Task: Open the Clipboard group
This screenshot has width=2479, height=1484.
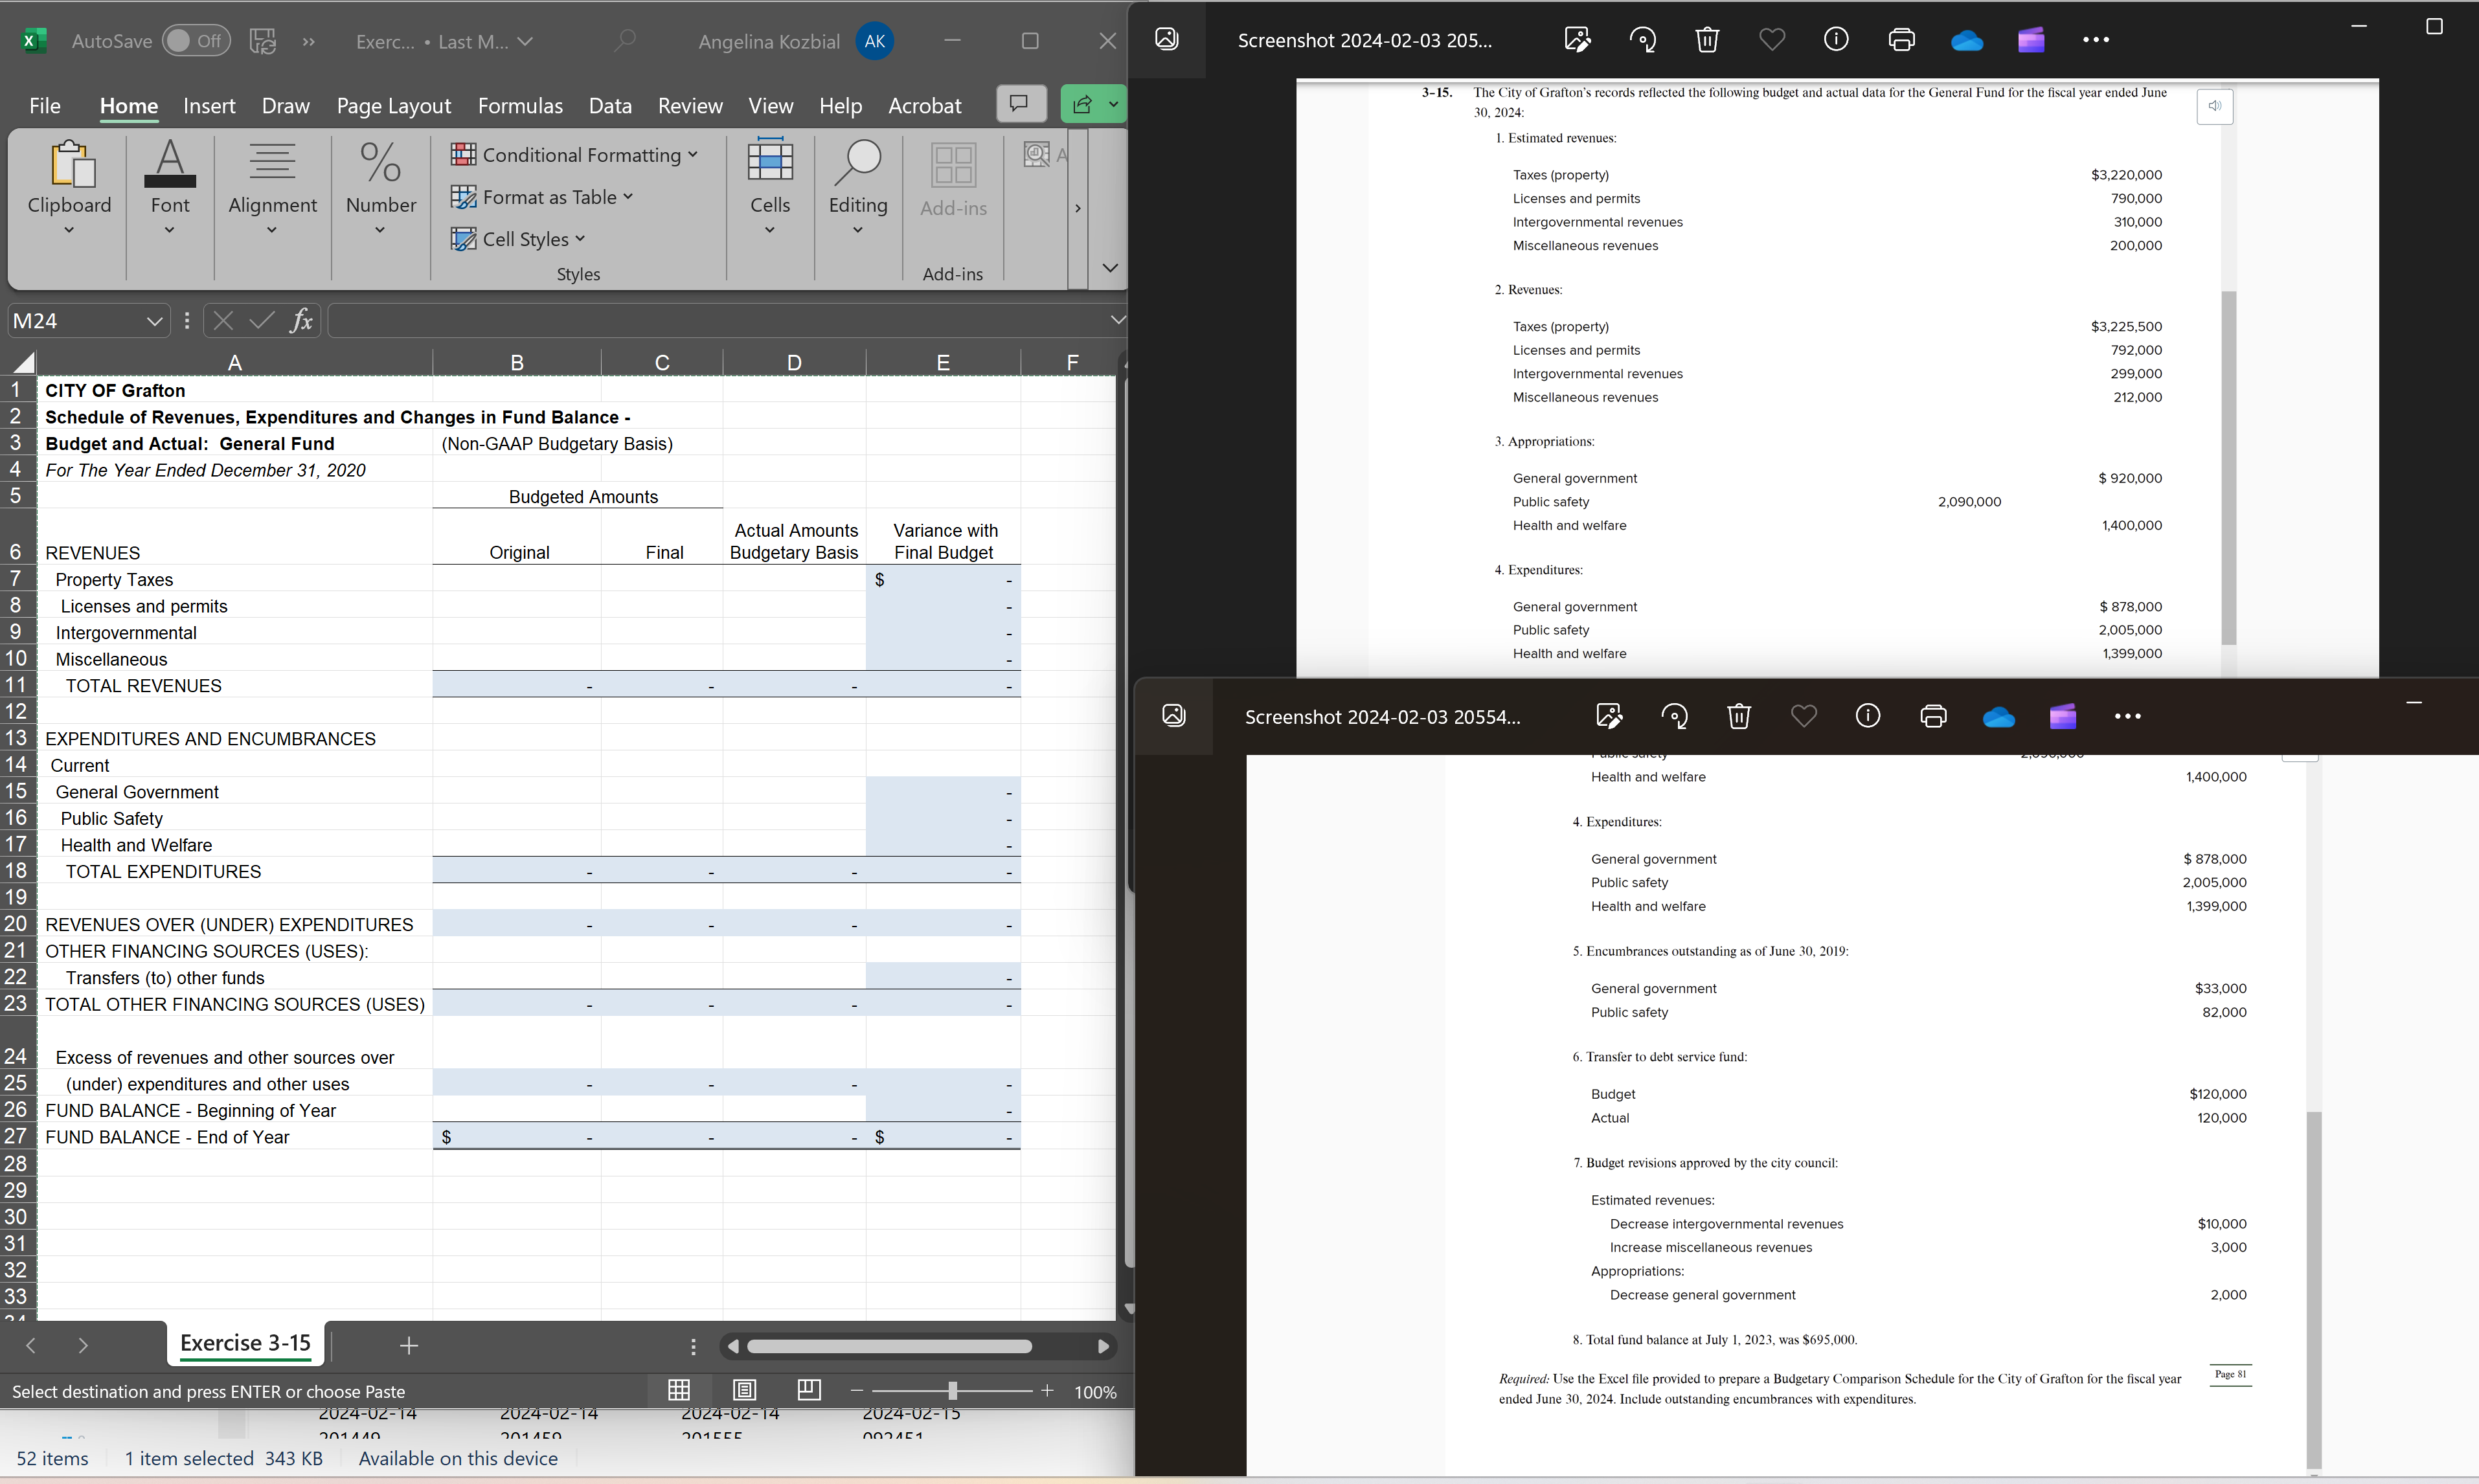Action: [x=69, y=188]
